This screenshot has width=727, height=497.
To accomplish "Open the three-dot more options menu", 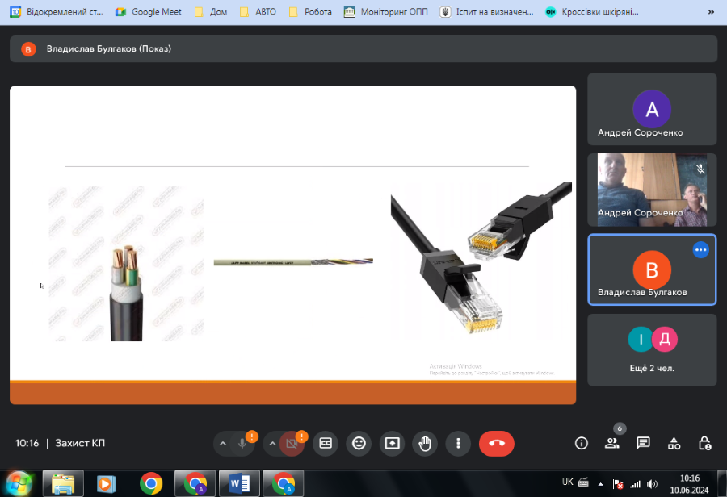I will [458, 443].
